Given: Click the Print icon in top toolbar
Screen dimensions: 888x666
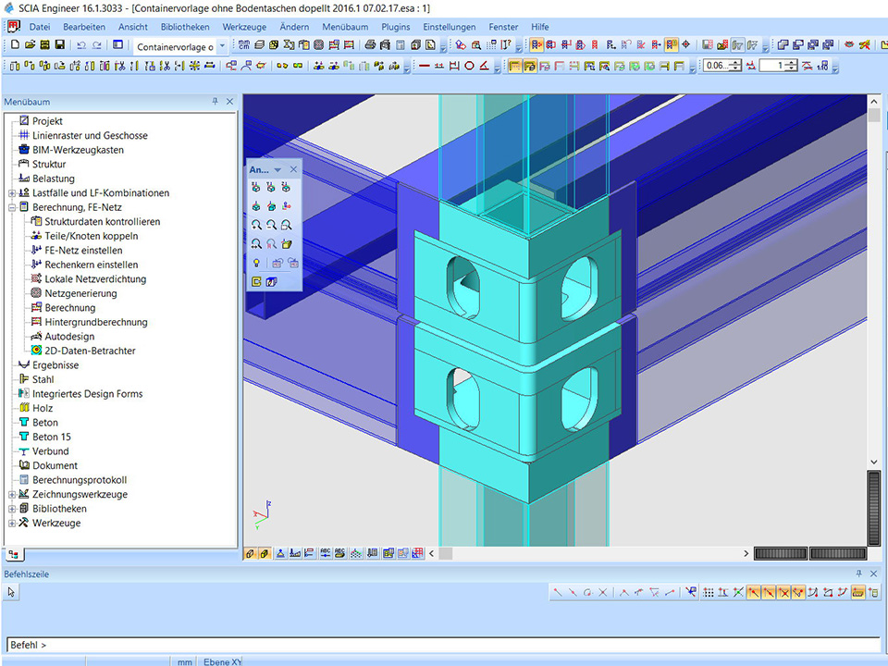Looking at the screenshot, I should [x=371, y=44].
